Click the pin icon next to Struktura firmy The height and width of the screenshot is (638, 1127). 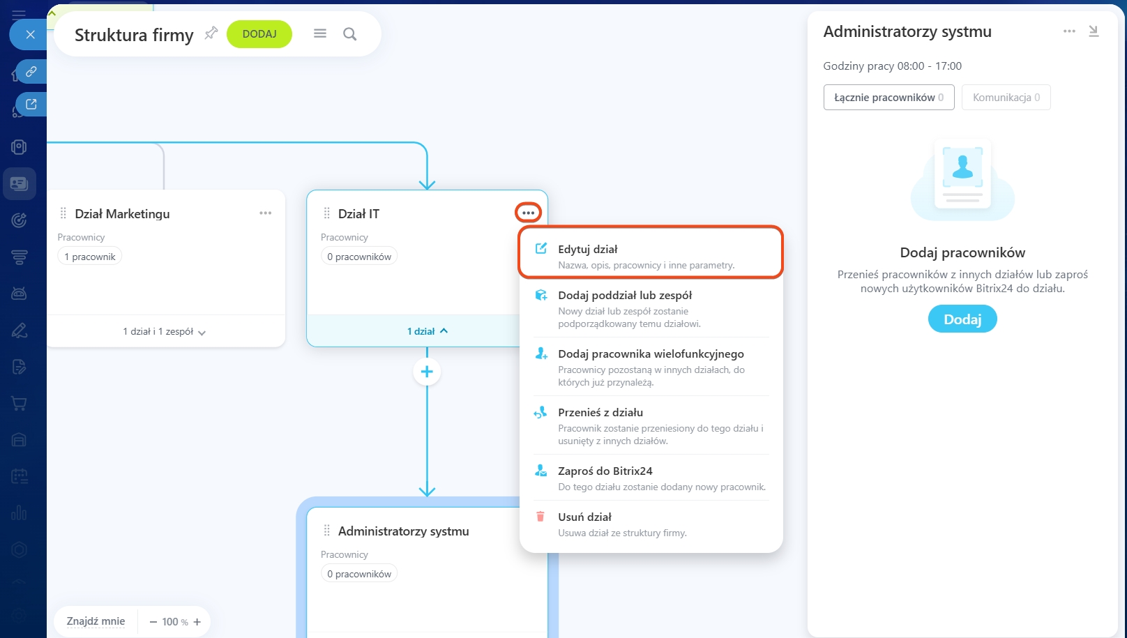click(x=211, y=33)
